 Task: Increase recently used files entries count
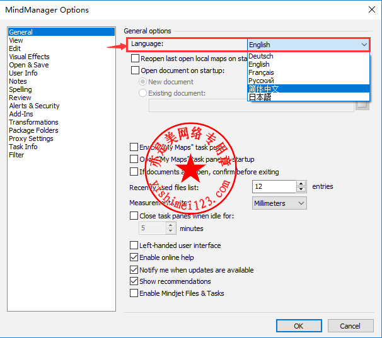(301, 184)
